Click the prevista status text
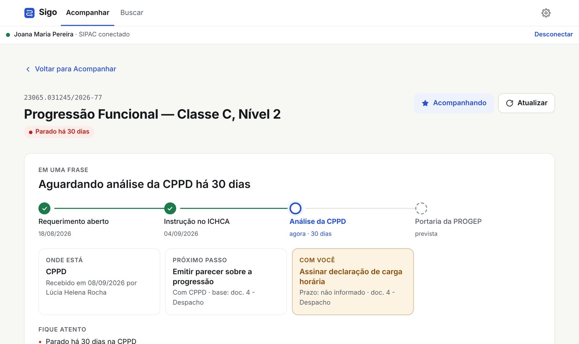 [426, 234]
